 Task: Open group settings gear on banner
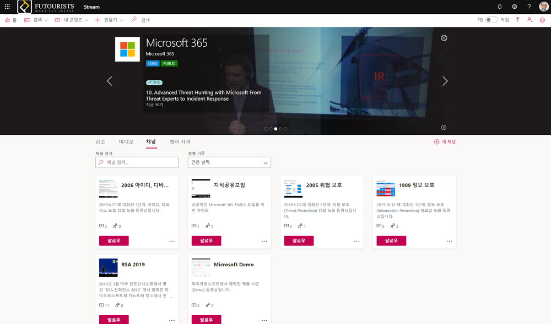444,38
